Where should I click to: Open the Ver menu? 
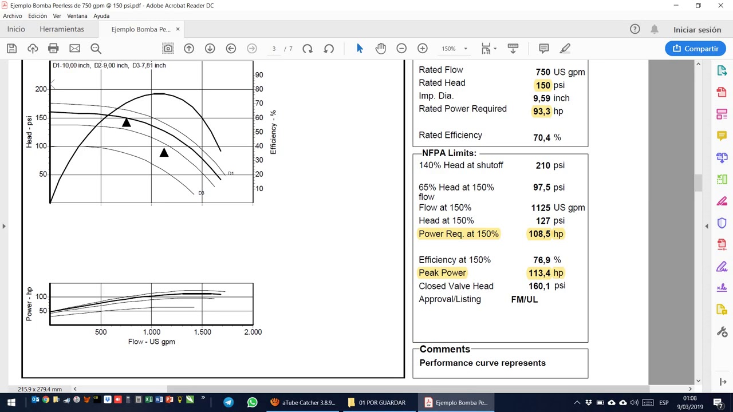click(57, 16)
